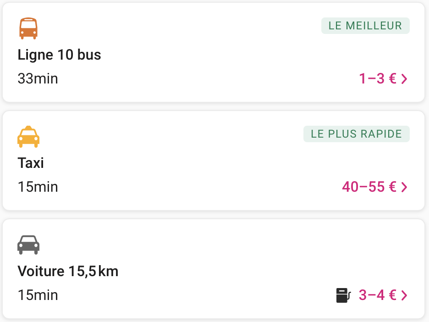Open the Taxi route title
The image size is (429, 322).
click(x=31, y=163)
